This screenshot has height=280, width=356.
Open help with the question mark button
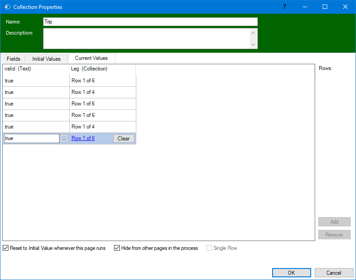point(284,7)
